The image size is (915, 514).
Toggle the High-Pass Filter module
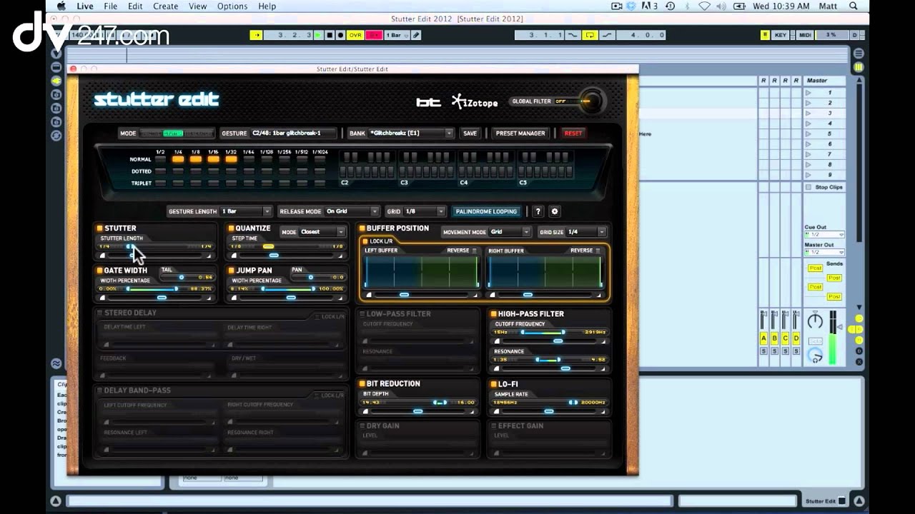pos(493,313)
